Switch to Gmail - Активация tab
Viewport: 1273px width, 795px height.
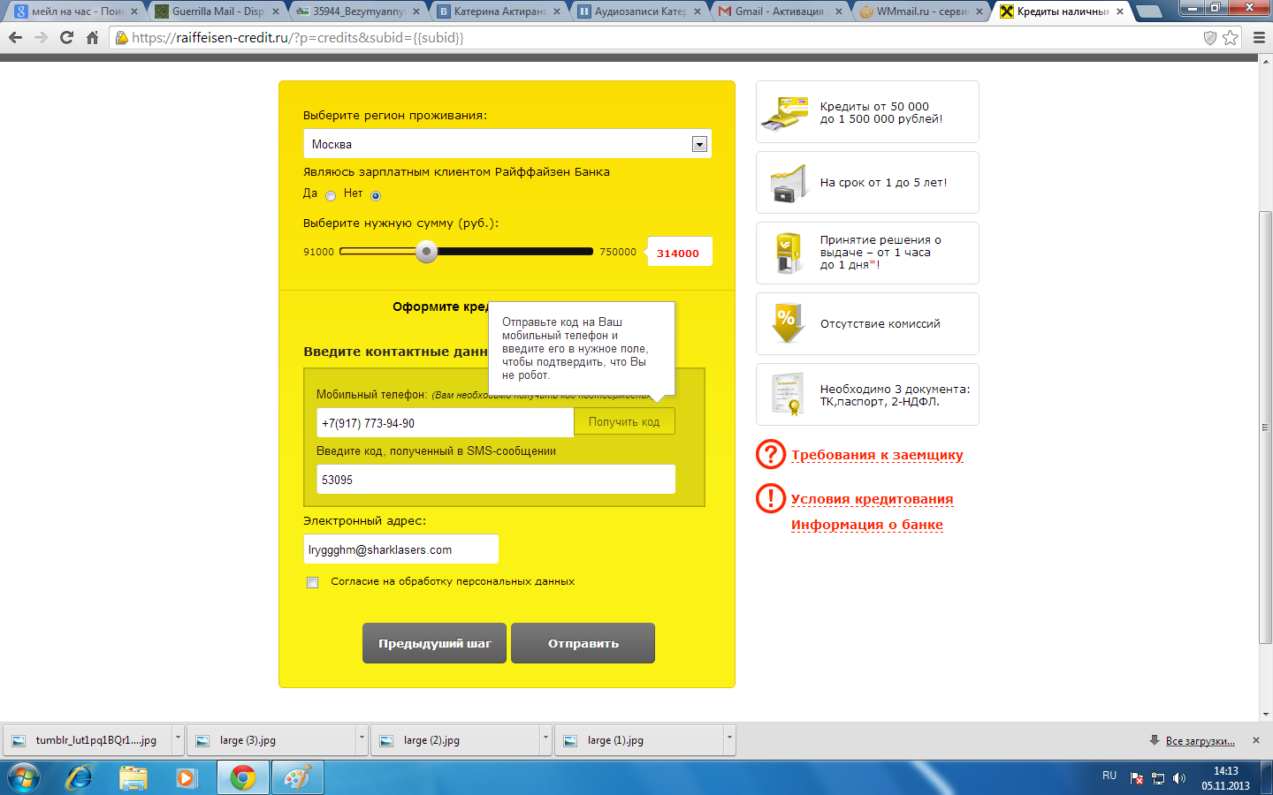coord(780,11)
